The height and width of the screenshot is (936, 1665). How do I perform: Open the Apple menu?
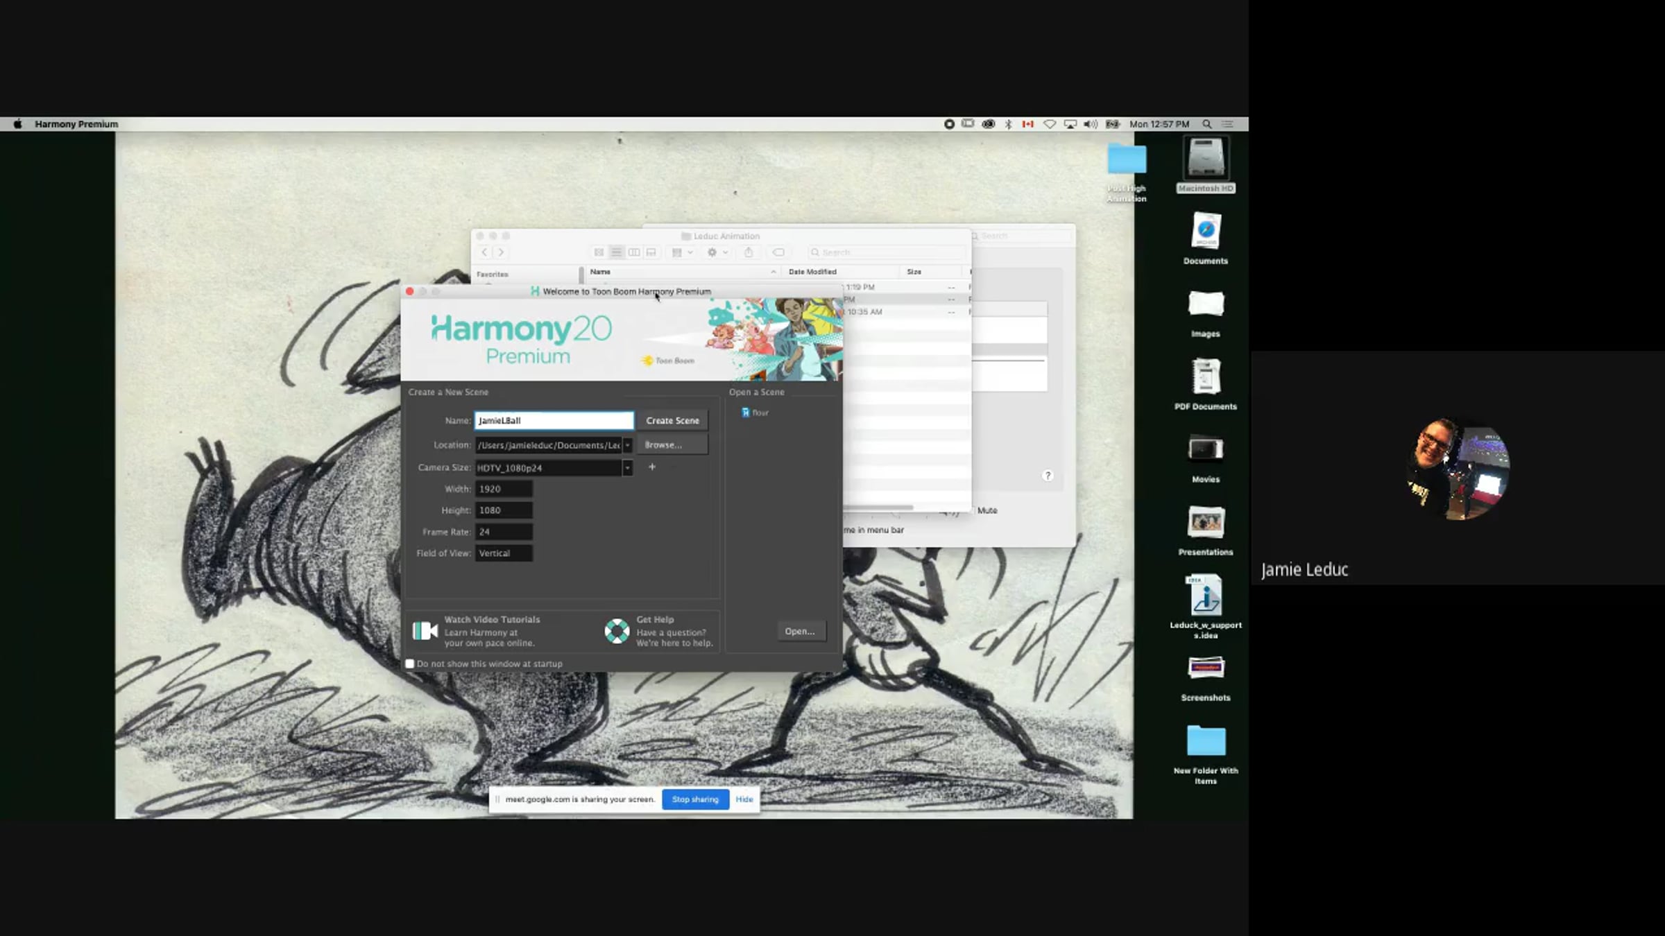click(x=18, y=124)
